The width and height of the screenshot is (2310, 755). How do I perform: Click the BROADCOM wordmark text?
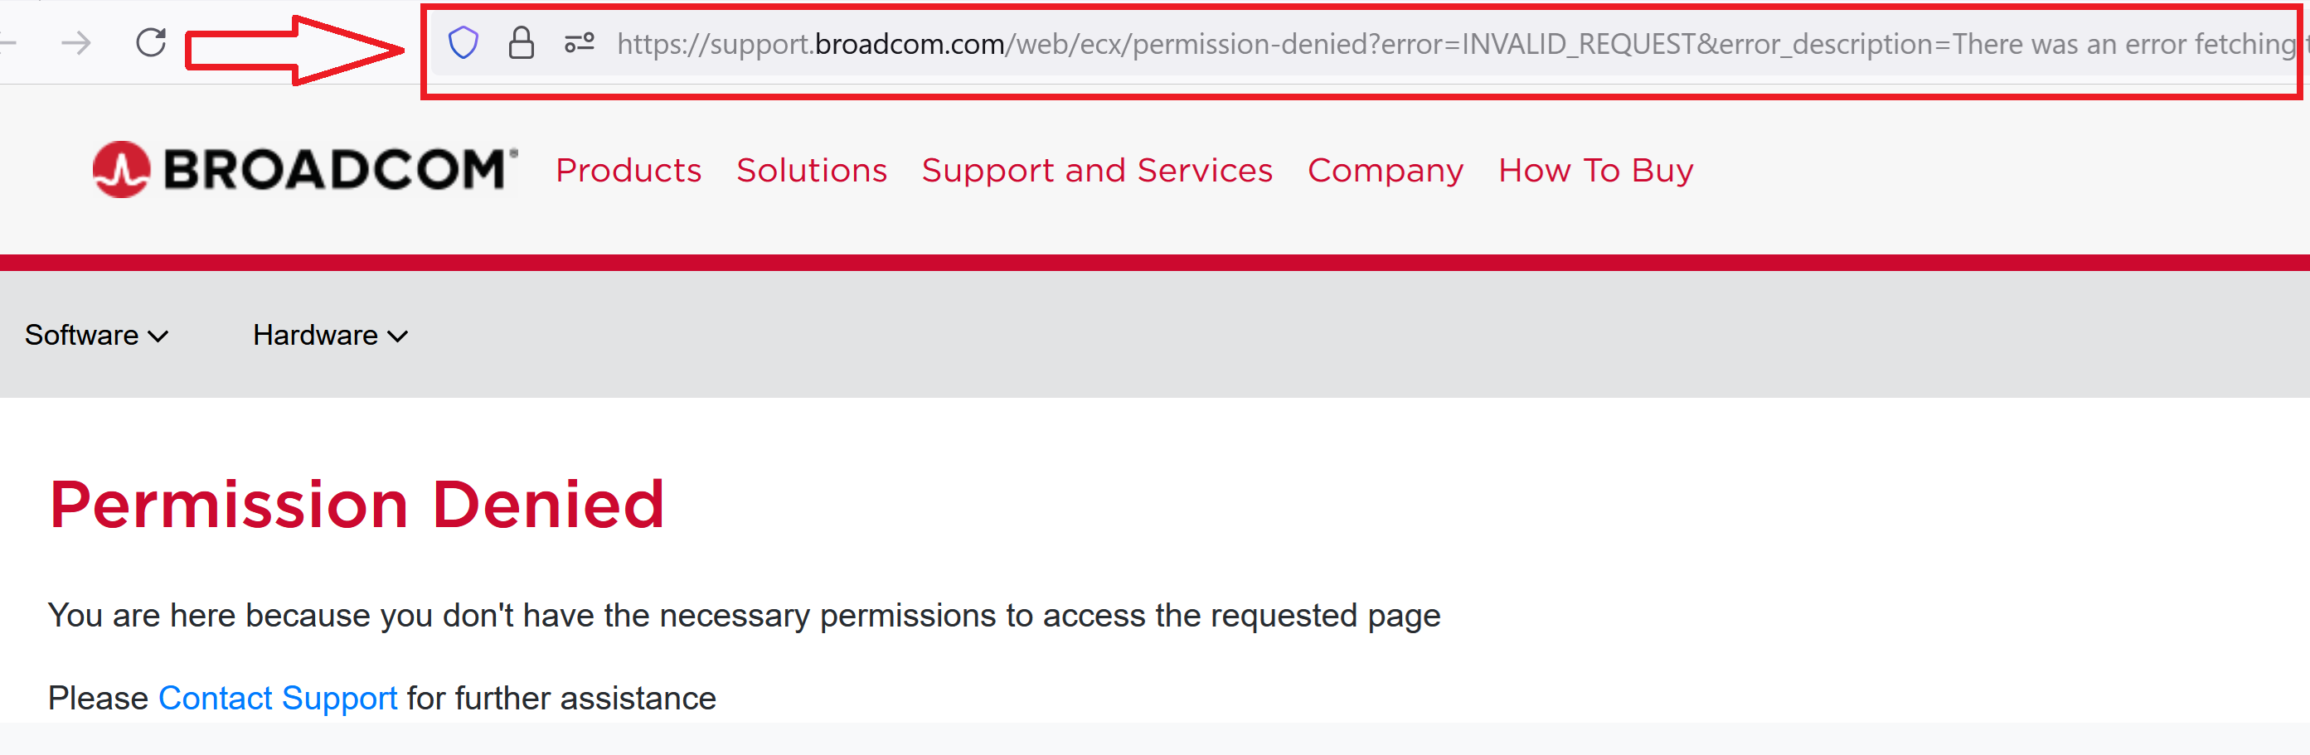pos(340,169)
